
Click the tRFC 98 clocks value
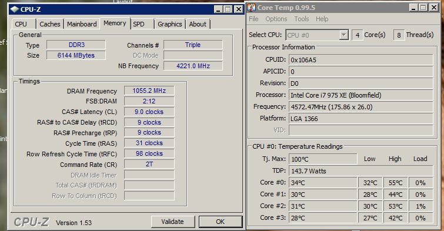[x=149, y=153]
